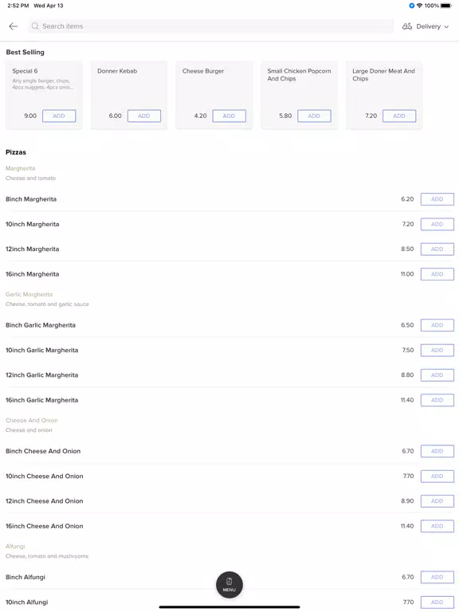Add Large Doner Meat And Chips
The height and width of the screenshot is (612, 459).
coord(399,116)
